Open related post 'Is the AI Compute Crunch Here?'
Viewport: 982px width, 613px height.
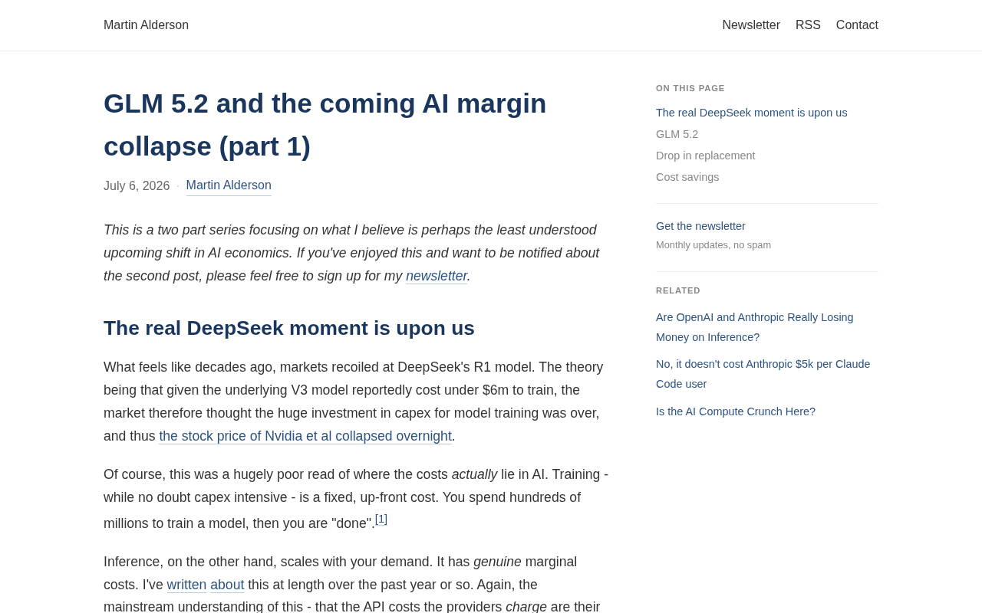pyautogui.click(x=736, y=411)
